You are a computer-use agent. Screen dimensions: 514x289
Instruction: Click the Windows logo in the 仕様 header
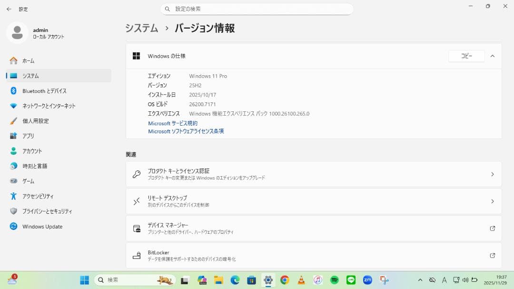point(137,56)
